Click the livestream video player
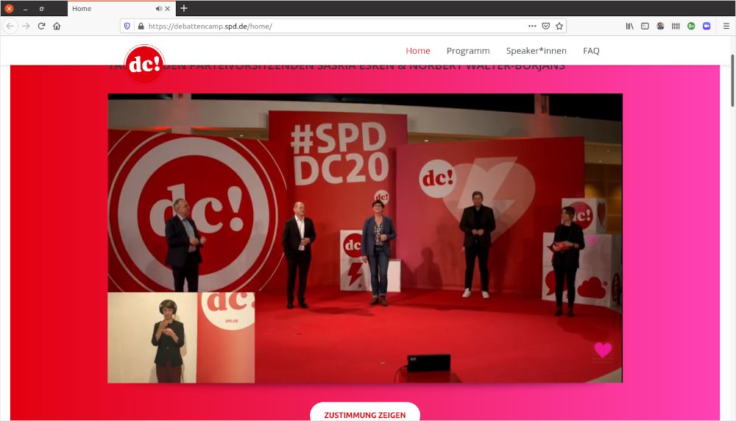The image size is (736, 421). point(365,238)
